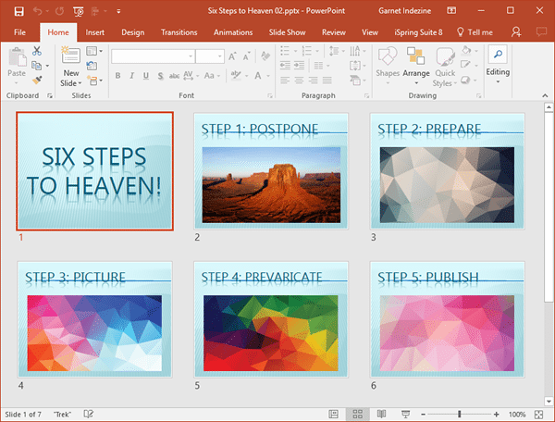
Task: Adjust the zoom slider handle
Action: click(x=459, y=413)
